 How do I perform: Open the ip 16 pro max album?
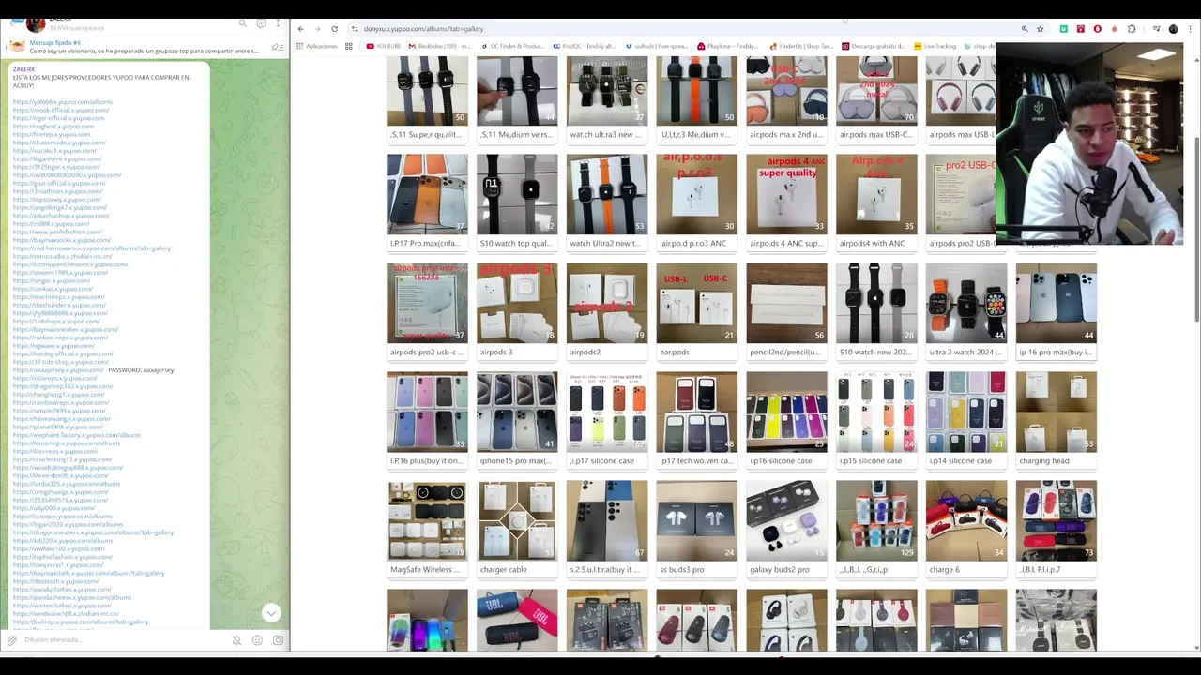point(1056,303)
